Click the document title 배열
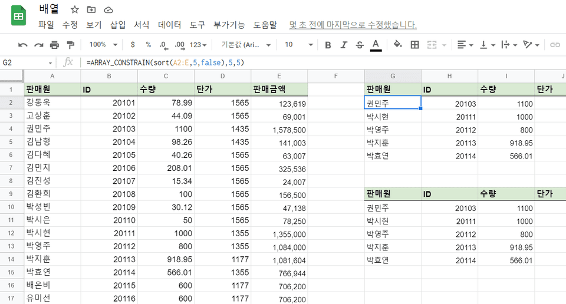This screenshot has height=304, width=566. [49, 9]
